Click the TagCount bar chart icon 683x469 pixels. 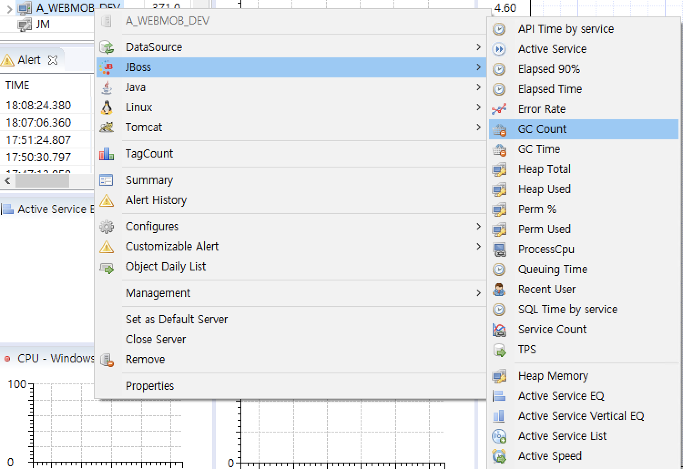pos(107,153)
